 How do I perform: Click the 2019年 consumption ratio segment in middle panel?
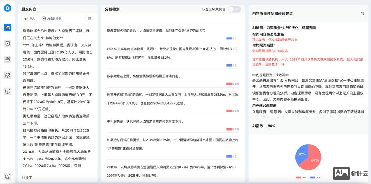(x=173, y=171)
